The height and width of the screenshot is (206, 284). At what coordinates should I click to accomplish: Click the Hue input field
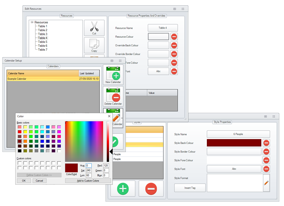[x=88, y=166]
